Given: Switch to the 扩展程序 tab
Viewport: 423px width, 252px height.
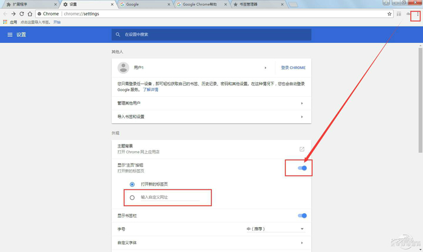Looking at the screenshot, I should [30, 4].
